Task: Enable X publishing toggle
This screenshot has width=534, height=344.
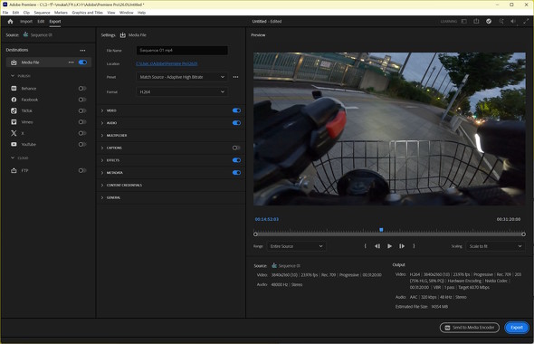Action: pyautogui.click(x=82, y=133)
